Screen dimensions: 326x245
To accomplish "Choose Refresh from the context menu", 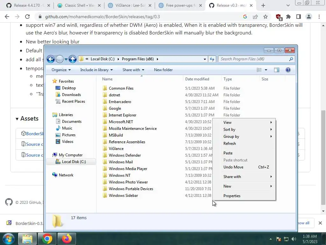I will pos(248,144).
